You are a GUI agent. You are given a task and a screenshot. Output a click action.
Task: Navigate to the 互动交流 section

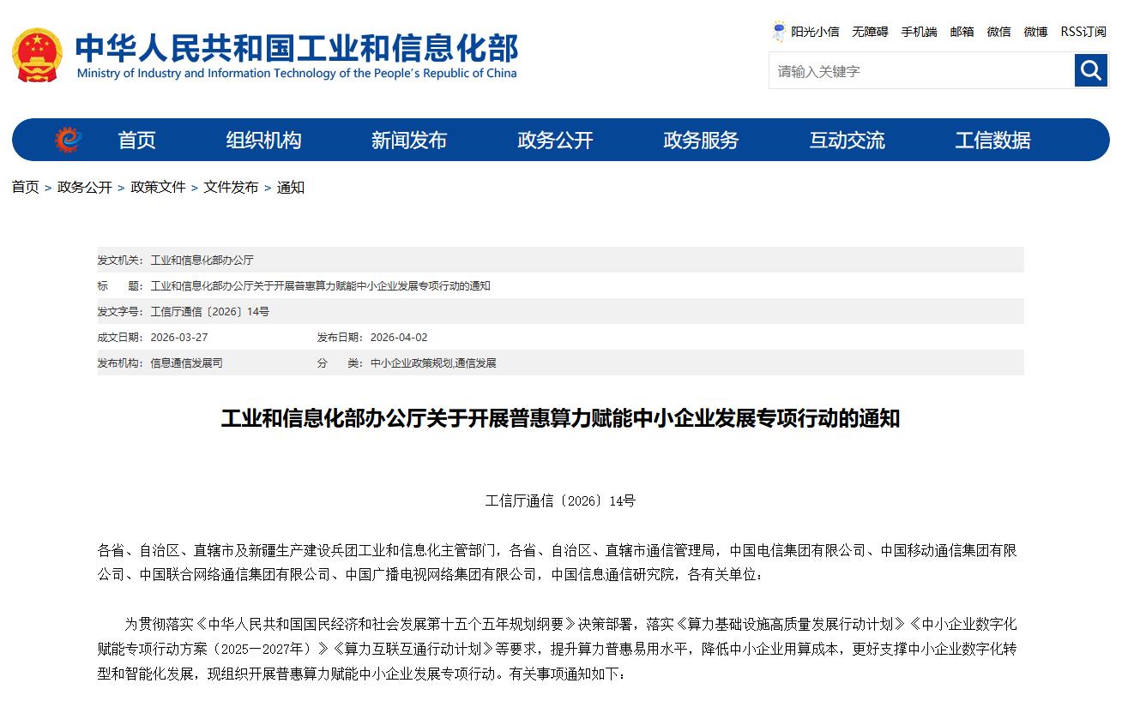click(847, 141)
